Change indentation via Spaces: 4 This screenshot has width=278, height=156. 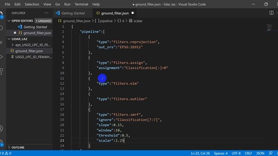[221, 153]
